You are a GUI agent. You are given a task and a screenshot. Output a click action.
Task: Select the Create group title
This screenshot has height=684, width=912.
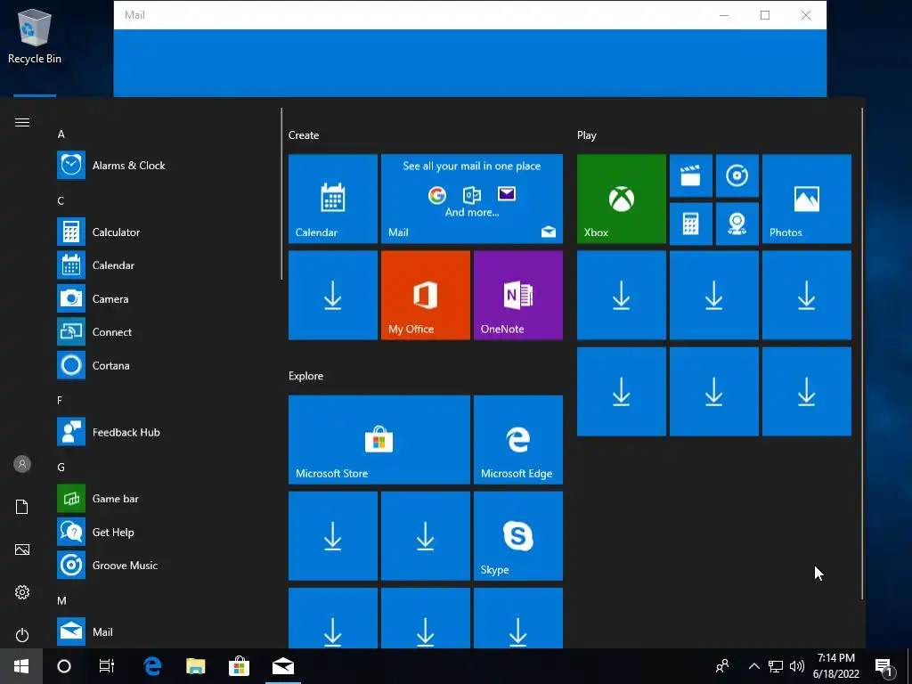point(304,135)
